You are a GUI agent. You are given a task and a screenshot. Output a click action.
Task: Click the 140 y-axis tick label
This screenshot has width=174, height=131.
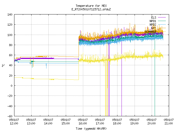click(10, 14)
